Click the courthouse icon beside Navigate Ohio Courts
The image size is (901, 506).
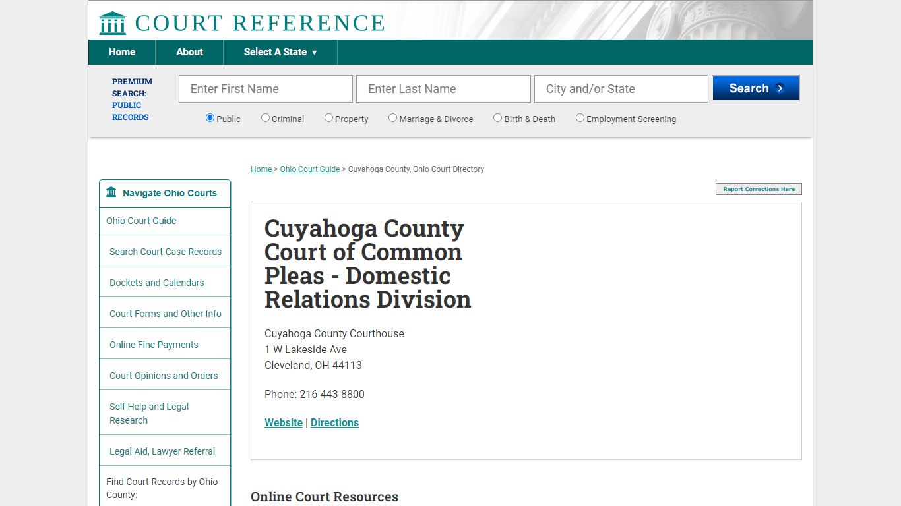(111, 192)
